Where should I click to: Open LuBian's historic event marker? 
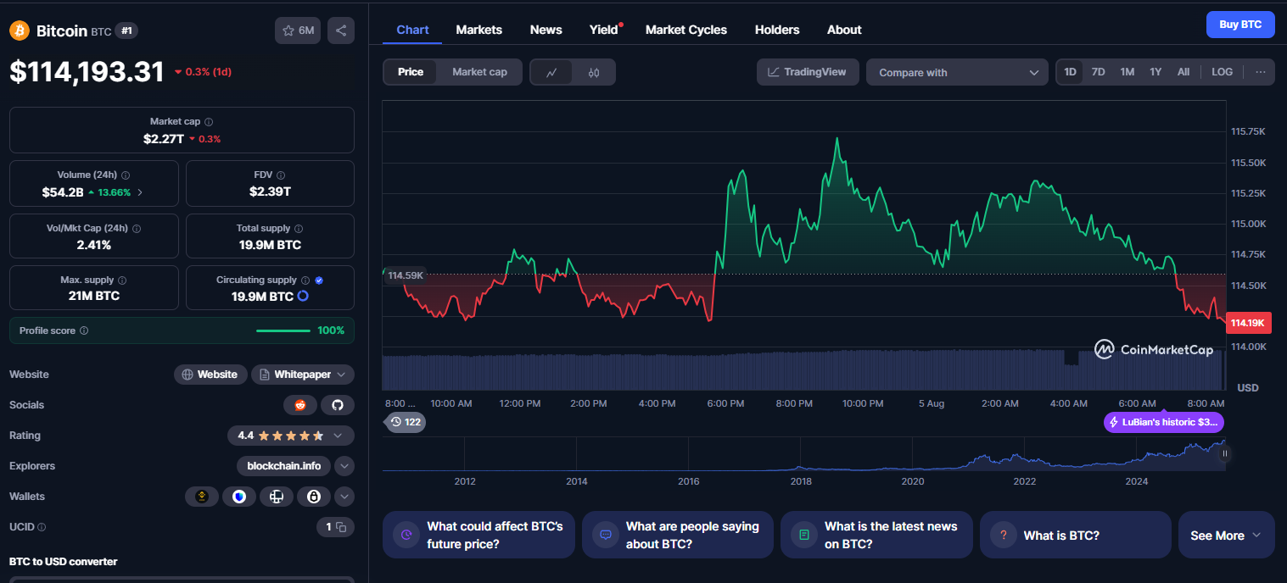(x=1164, y=422)
